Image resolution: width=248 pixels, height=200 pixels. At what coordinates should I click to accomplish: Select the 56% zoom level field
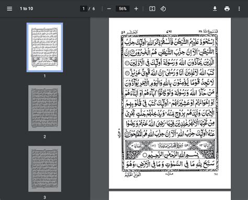click(x=122, y=8)
